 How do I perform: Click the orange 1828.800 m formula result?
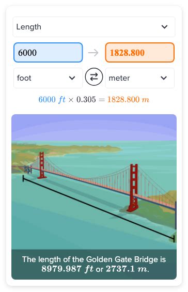click(128, 99)
